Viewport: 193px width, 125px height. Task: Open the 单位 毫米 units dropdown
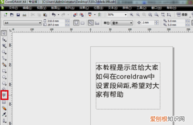(122, 23)
